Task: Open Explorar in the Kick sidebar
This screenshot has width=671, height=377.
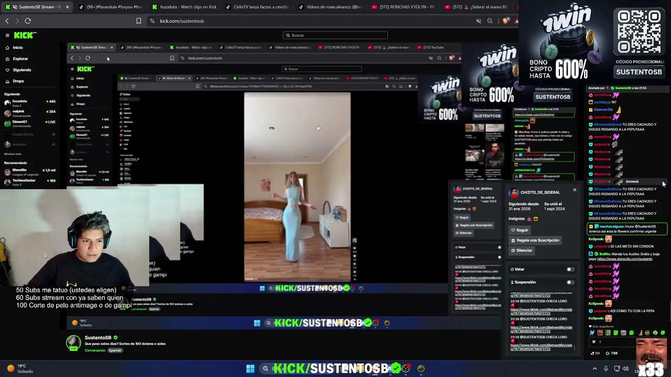Action: click(x=20, y=59)
